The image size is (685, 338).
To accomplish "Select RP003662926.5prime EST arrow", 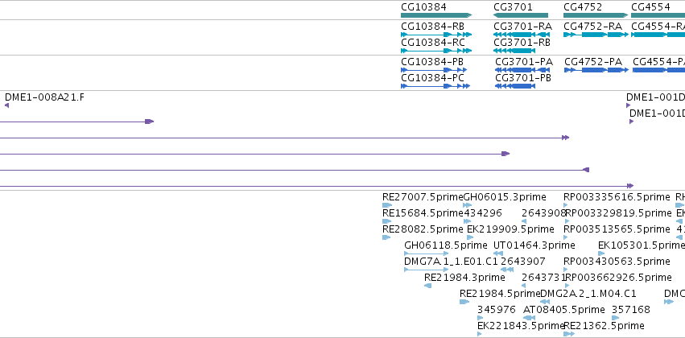I will pos(567,286).
